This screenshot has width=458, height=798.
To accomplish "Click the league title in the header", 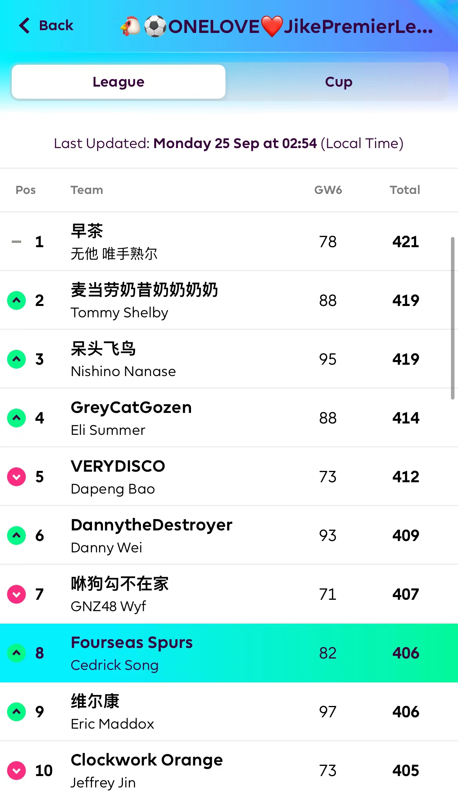I will point(276,27).
